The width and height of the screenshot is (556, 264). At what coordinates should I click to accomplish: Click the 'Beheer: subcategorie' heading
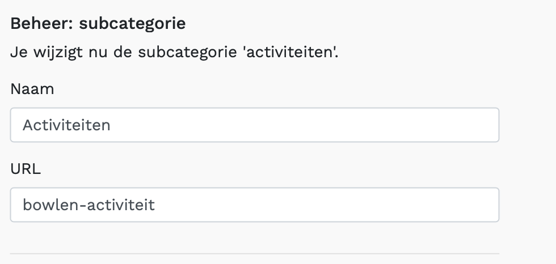coord(98,24)
